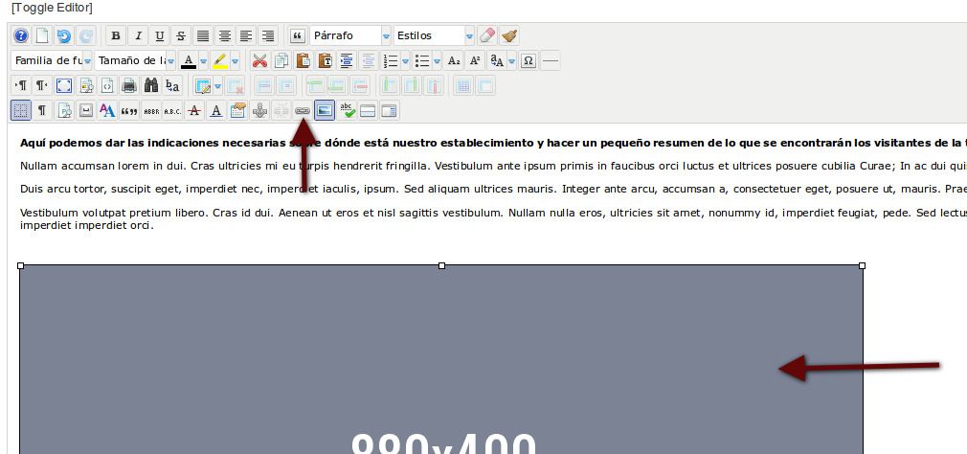This screenshot has height=454, width=967.
Task: Align the text right
Action: pos(267,35)
